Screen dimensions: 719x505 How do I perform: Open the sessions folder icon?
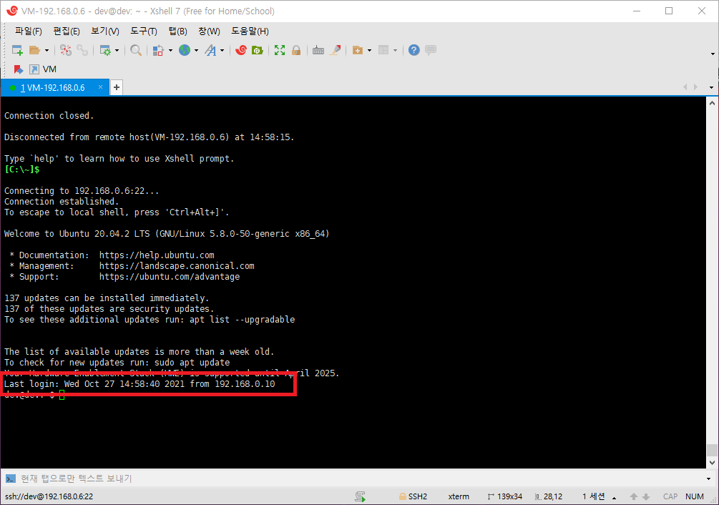coord(34,50)
